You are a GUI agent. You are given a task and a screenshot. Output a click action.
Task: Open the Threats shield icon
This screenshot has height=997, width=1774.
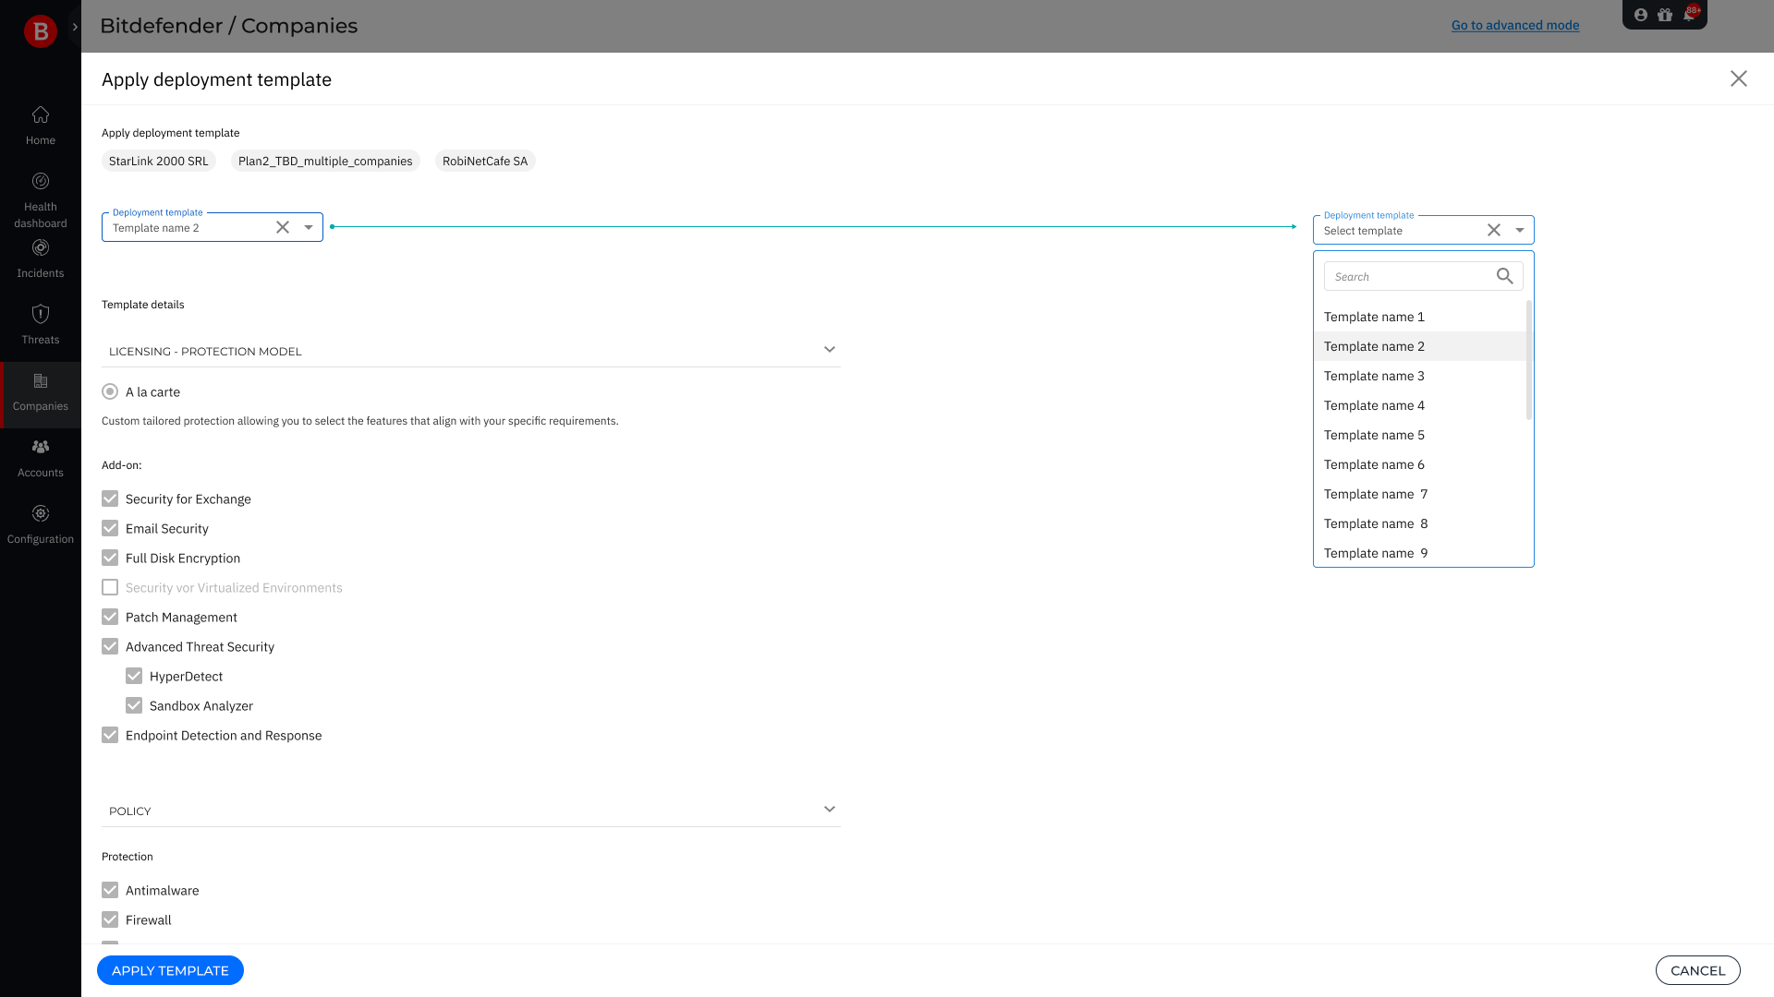point(41,314)
